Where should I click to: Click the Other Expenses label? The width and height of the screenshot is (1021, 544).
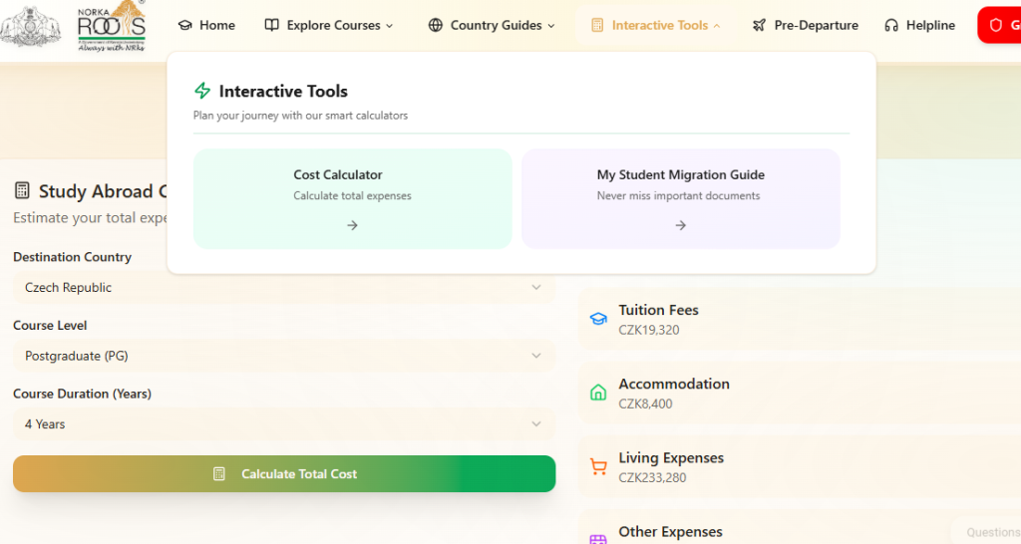pyautogui.click(x=671, y=532)
